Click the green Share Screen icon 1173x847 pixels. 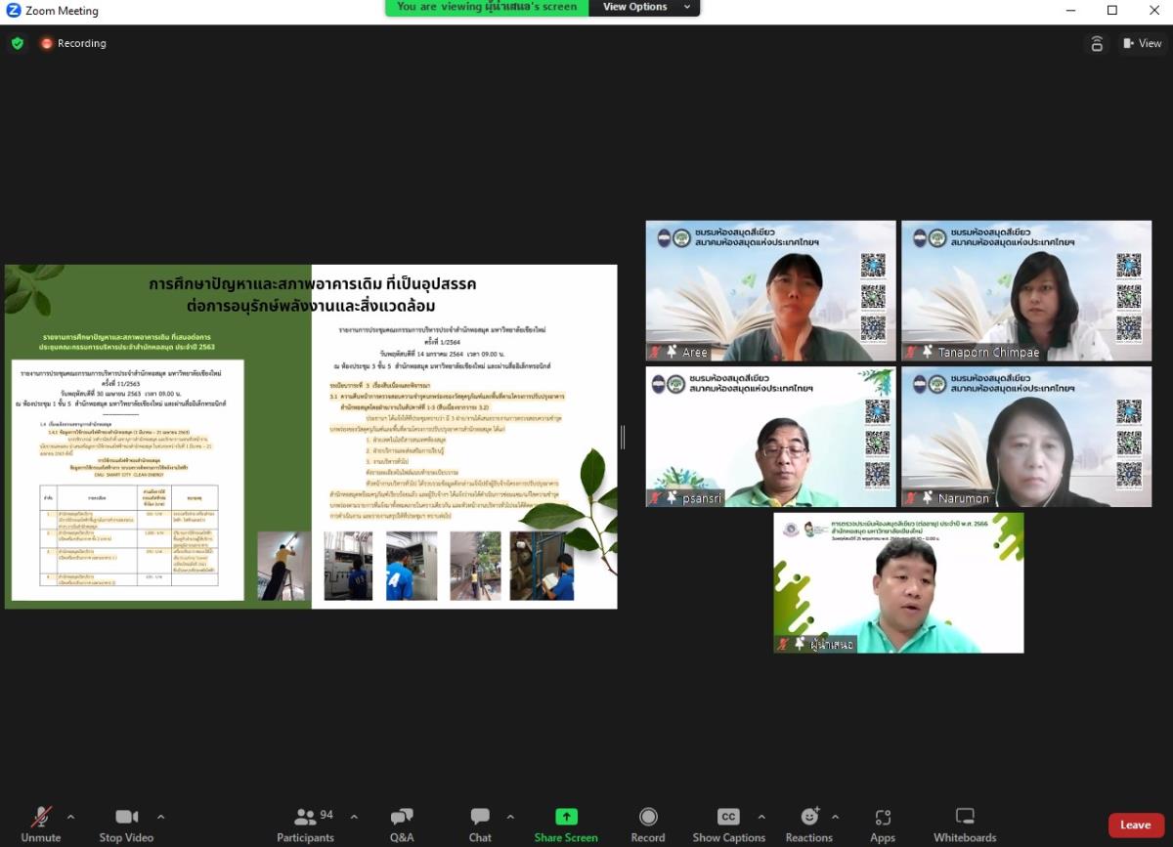coord(566,817)
